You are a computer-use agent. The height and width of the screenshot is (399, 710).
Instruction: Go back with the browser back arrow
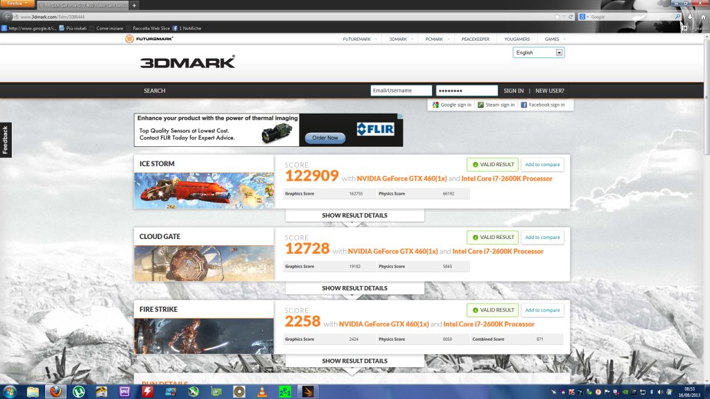tap(7, 17)
